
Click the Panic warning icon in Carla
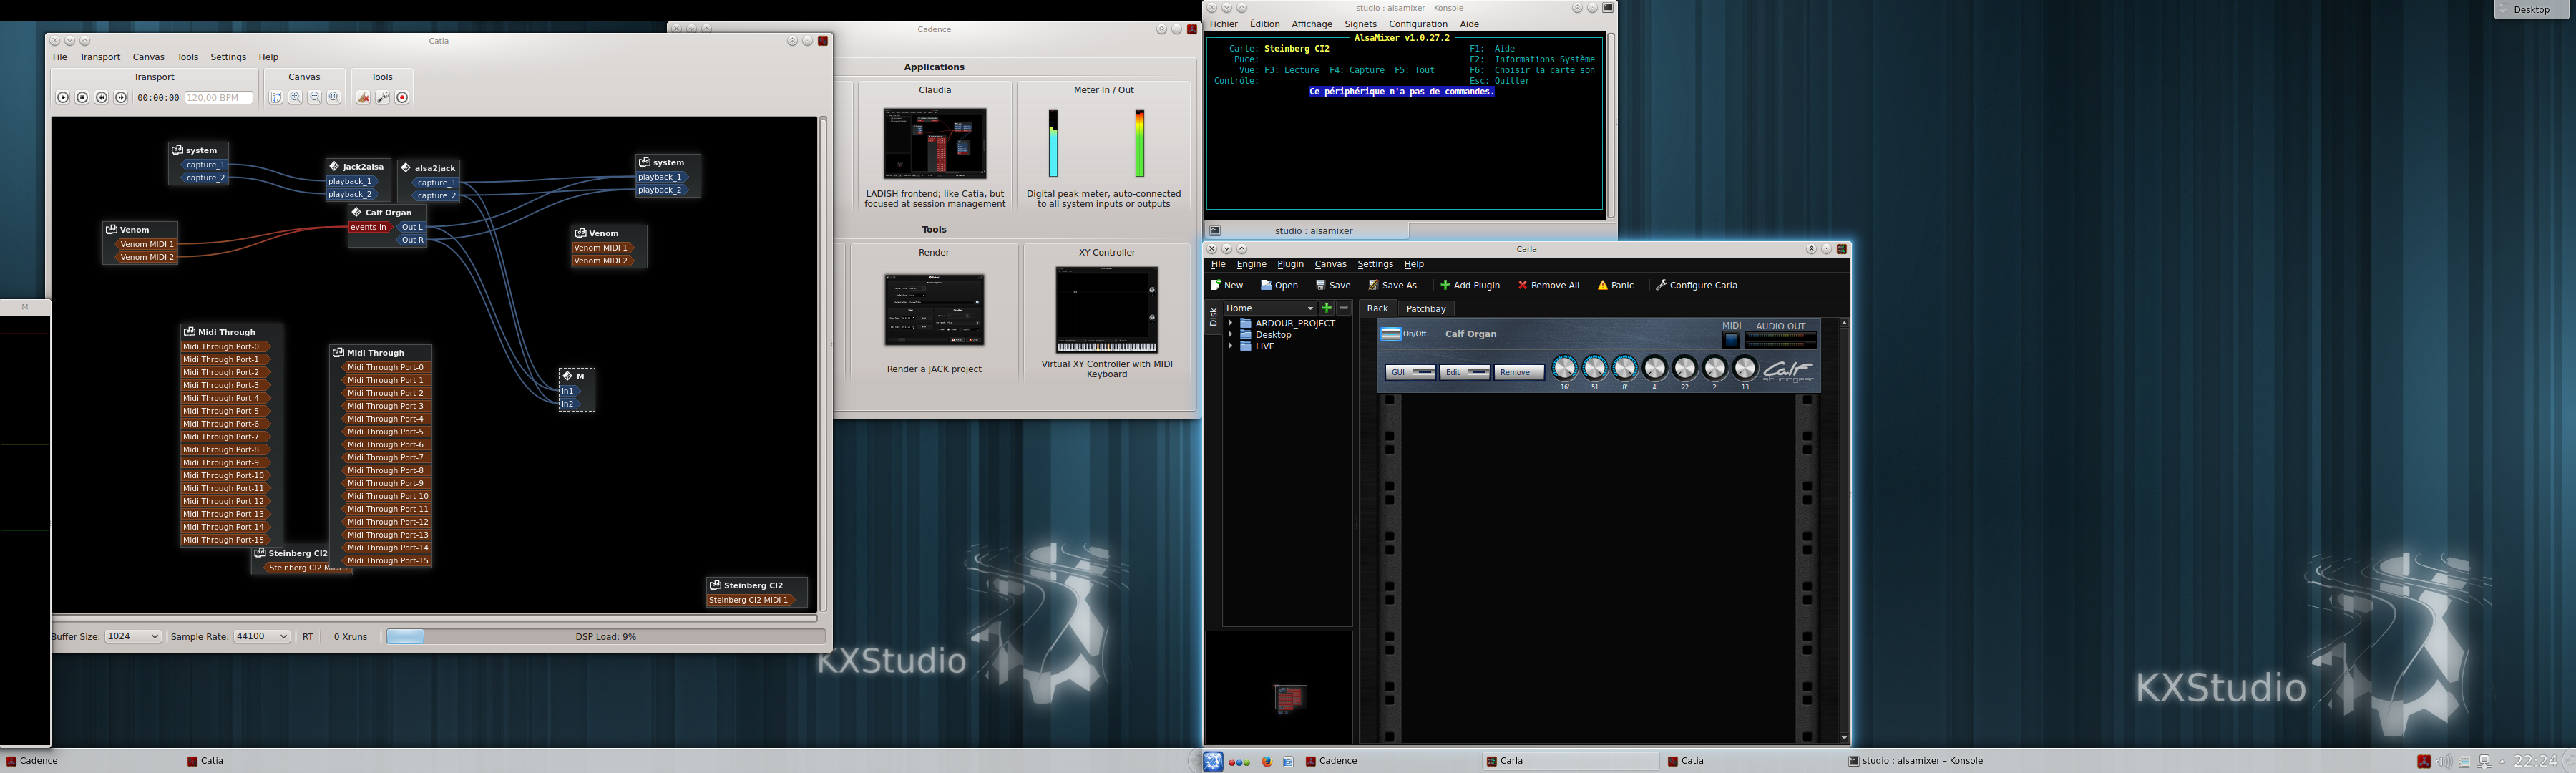[1603, 285]
